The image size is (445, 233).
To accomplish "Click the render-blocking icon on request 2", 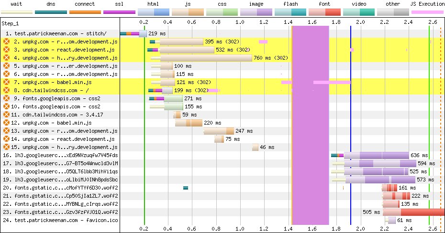I will click(6, 42).
